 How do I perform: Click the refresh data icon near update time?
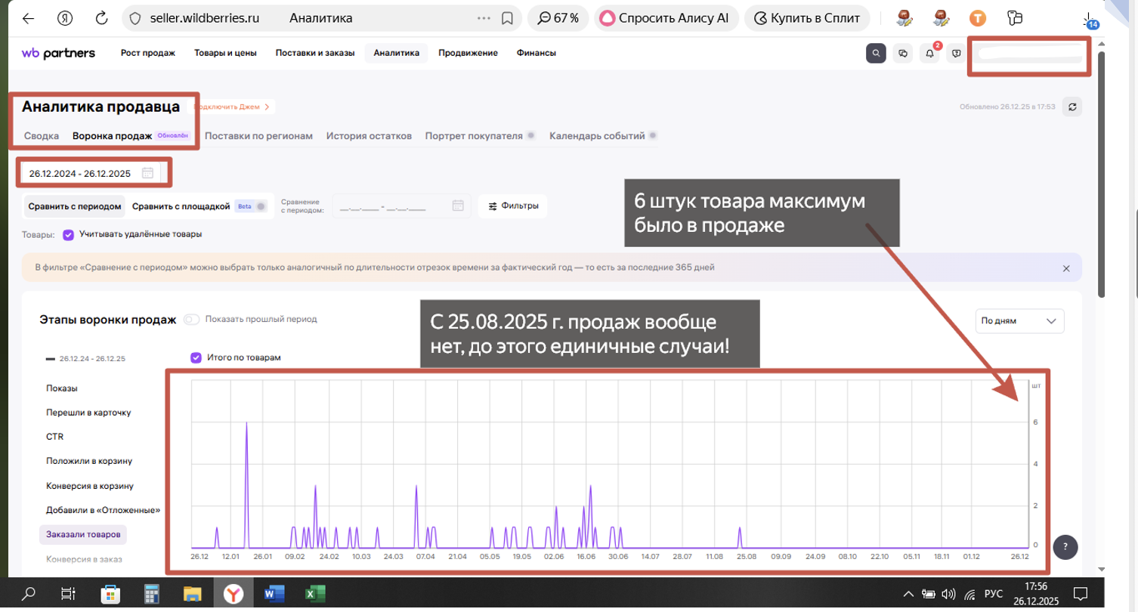click(1072, 107)
